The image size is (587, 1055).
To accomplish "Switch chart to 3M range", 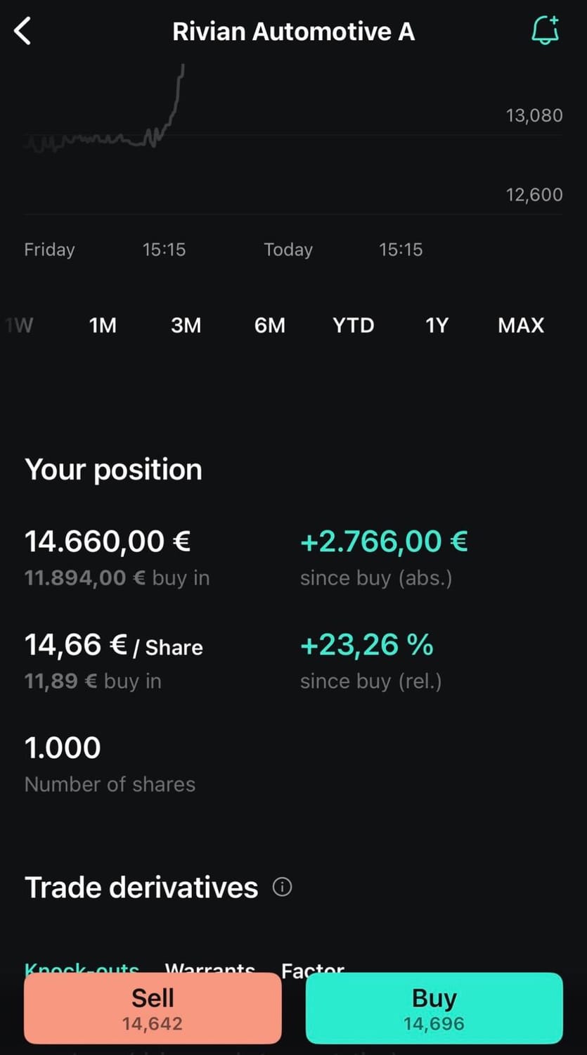I will click(186, 326).
